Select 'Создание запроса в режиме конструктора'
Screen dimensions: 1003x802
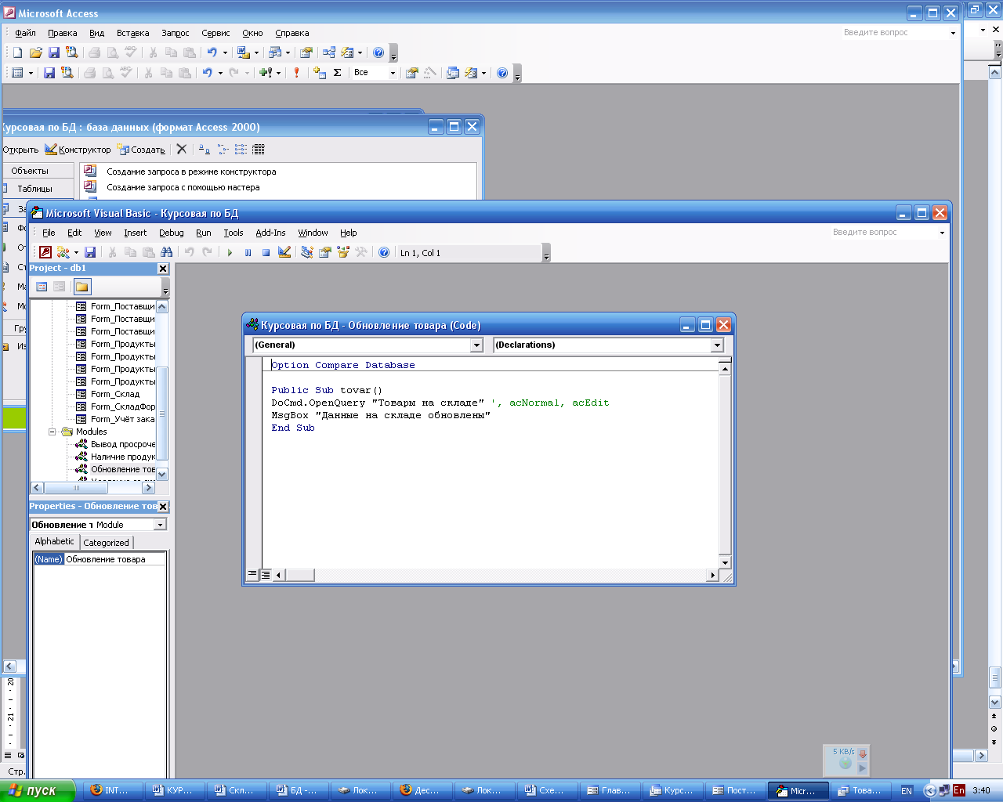[x=191, y=172]
